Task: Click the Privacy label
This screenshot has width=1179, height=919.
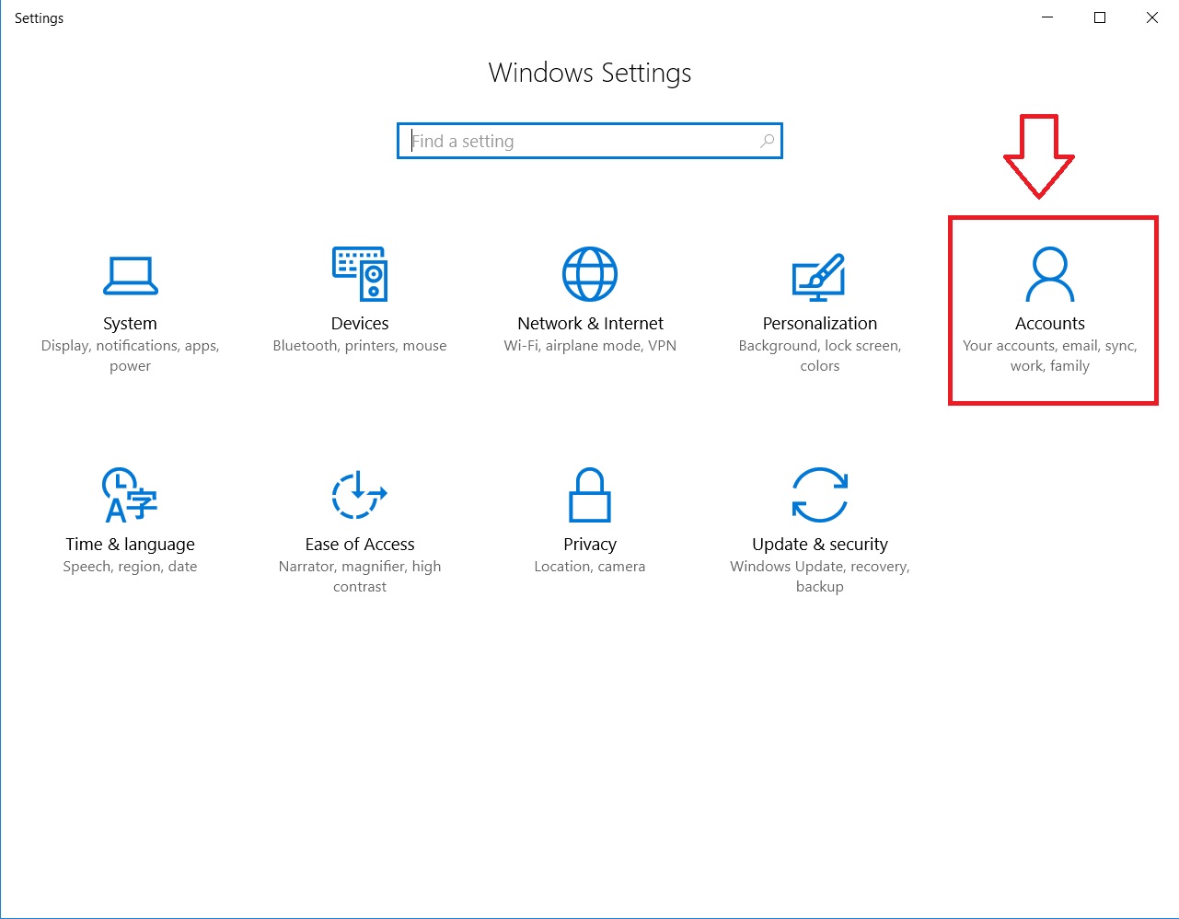Action: click(590, 544)
